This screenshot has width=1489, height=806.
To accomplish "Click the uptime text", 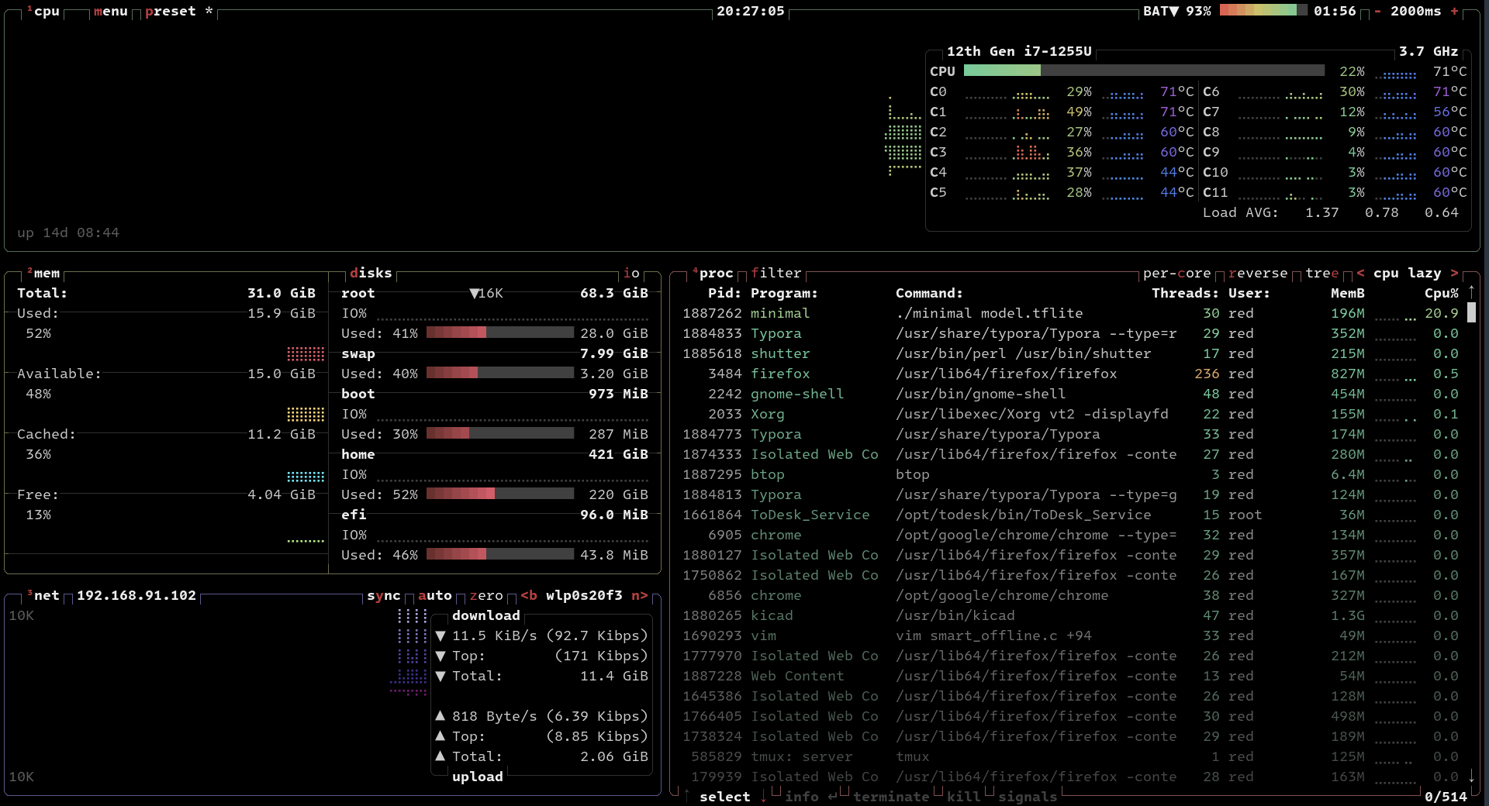I will pyautogui.click(x=68, y=232).
